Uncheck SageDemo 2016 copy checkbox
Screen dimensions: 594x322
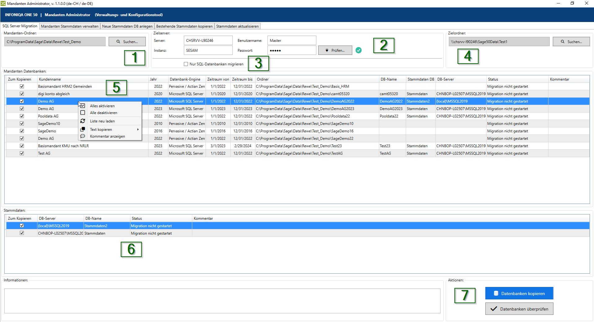(22, 131)
